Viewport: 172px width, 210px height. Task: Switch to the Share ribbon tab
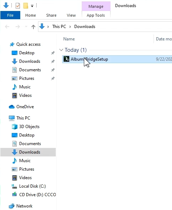[x=52, y=15]
